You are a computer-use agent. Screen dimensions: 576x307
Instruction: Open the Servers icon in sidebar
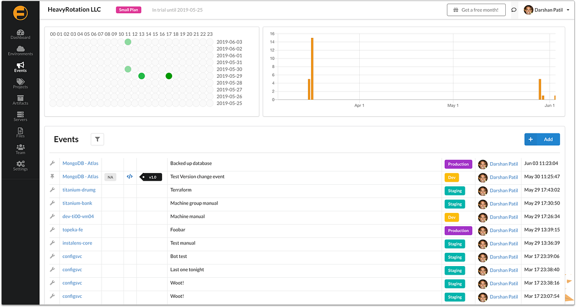pos(20,115)
